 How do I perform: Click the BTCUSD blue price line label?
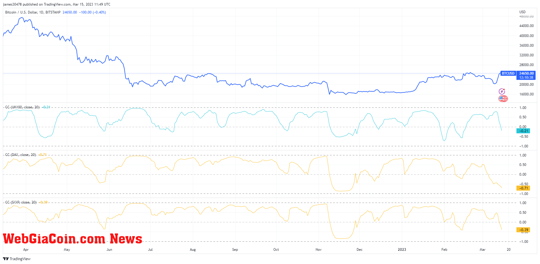(x=508, y=73)
